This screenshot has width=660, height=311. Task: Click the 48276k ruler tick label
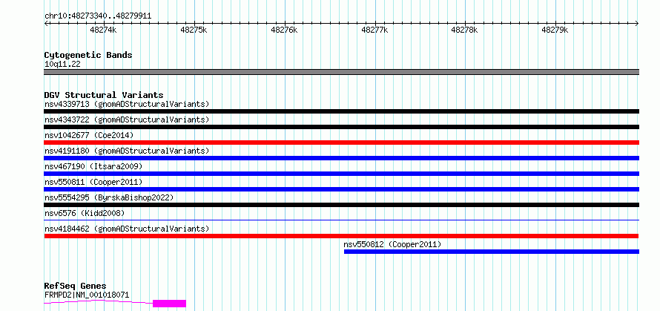coord(284,30)
